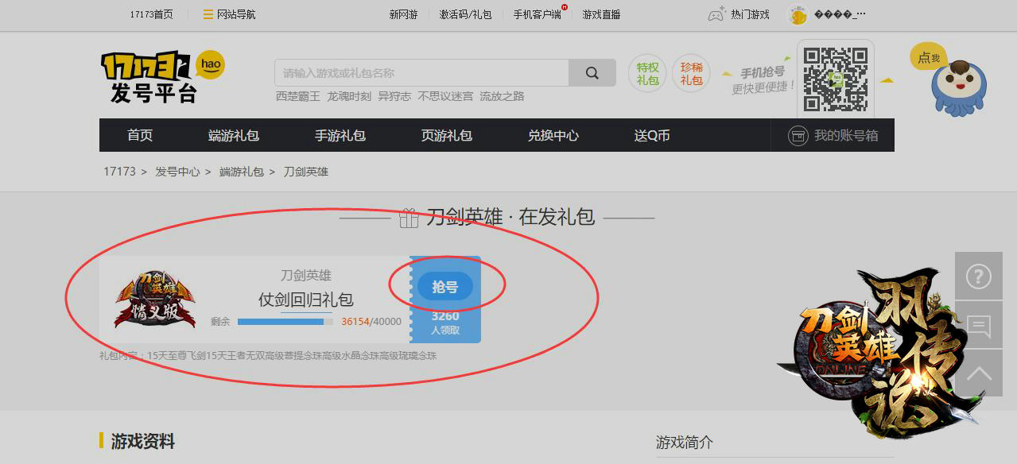Click the user avatar in top bar
Screen dimensions: 1017x464
point(798,14)
